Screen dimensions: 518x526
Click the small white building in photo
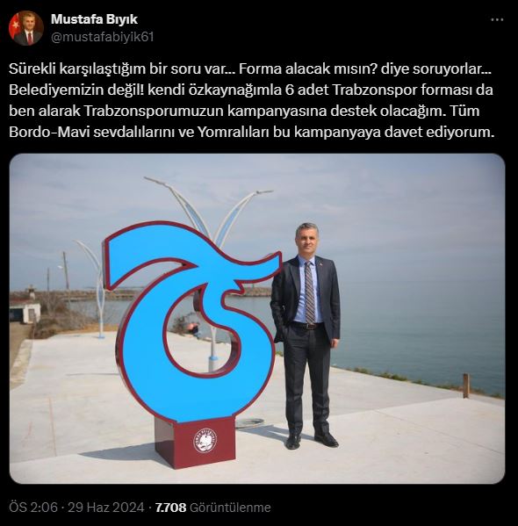point(25,312)
